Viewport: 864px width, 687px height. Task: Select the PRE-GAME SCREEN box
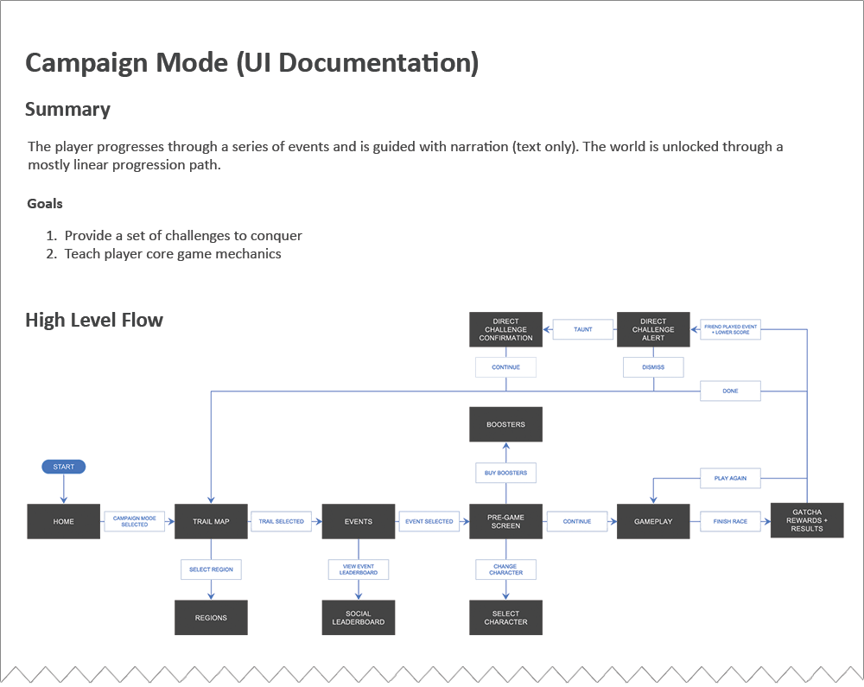[x=505, y=521]
